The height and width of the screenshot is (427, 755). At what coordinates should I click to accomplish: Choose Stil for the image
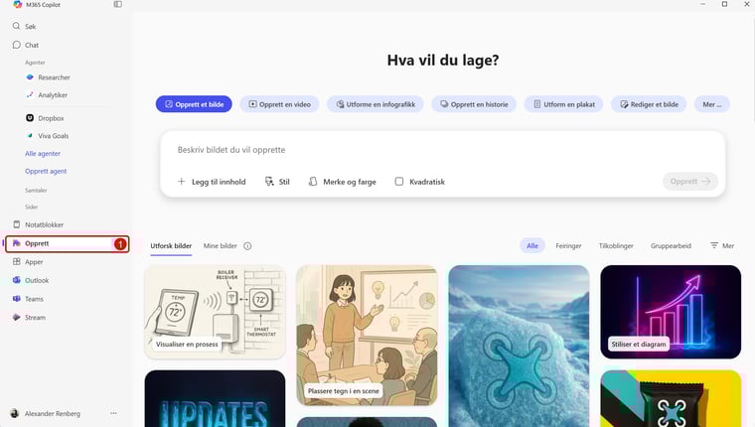(277, 182)
